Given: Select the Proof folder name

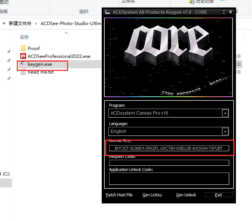Looking at the screenshot, I should (34, 48).
